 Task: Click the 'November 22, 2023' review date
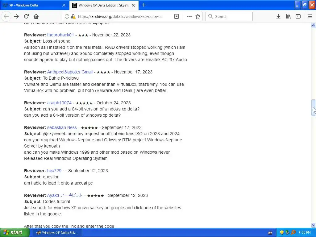[x=111, y=35]
